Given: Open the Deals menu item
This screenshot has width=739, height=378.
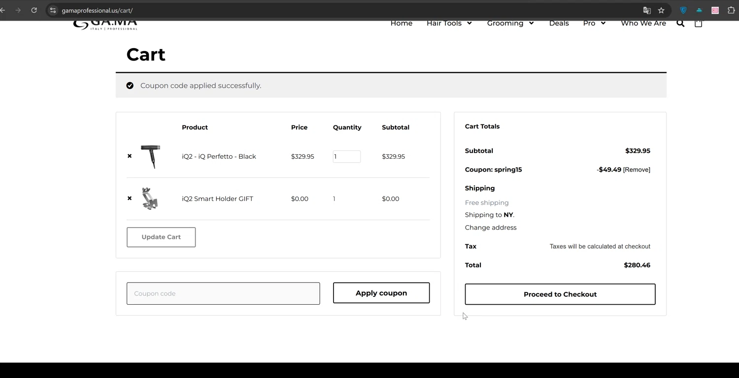Looking at the screenshot, I should click(x=559, y=23).
